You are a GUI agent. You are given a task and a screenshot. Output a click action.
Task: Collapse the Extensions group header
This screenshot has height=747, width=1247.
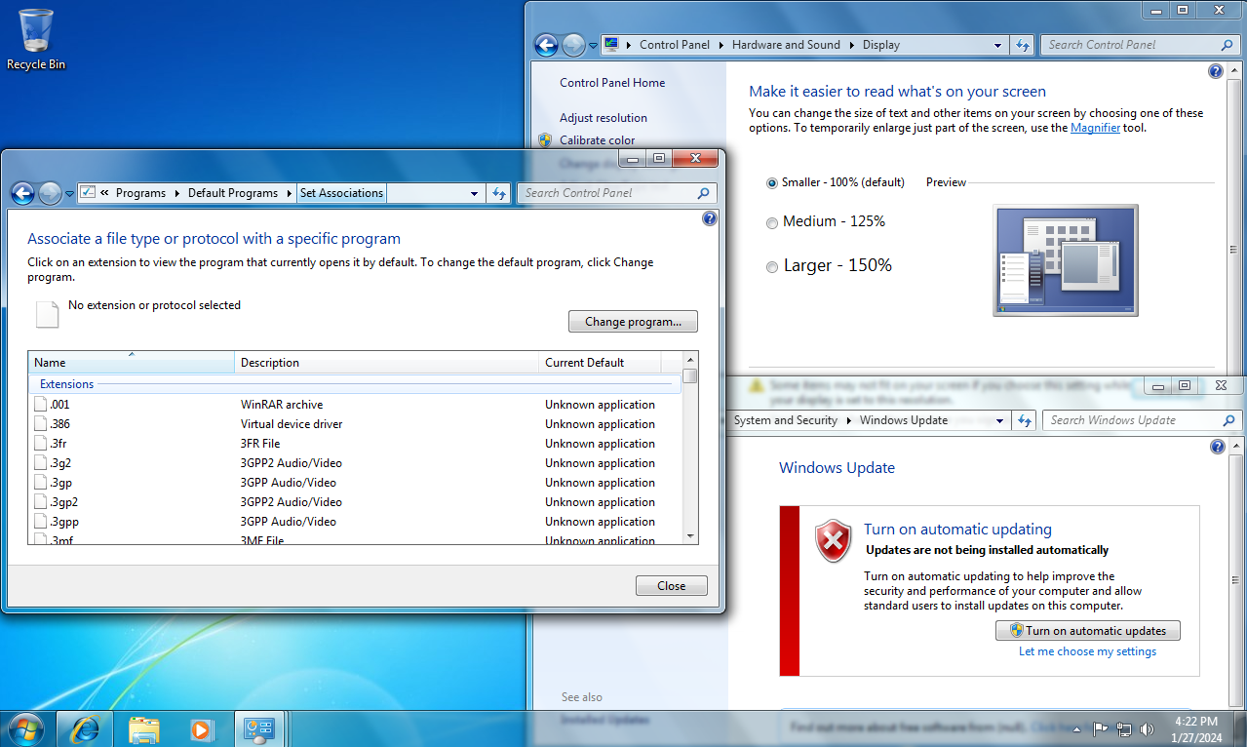point(355,384)
